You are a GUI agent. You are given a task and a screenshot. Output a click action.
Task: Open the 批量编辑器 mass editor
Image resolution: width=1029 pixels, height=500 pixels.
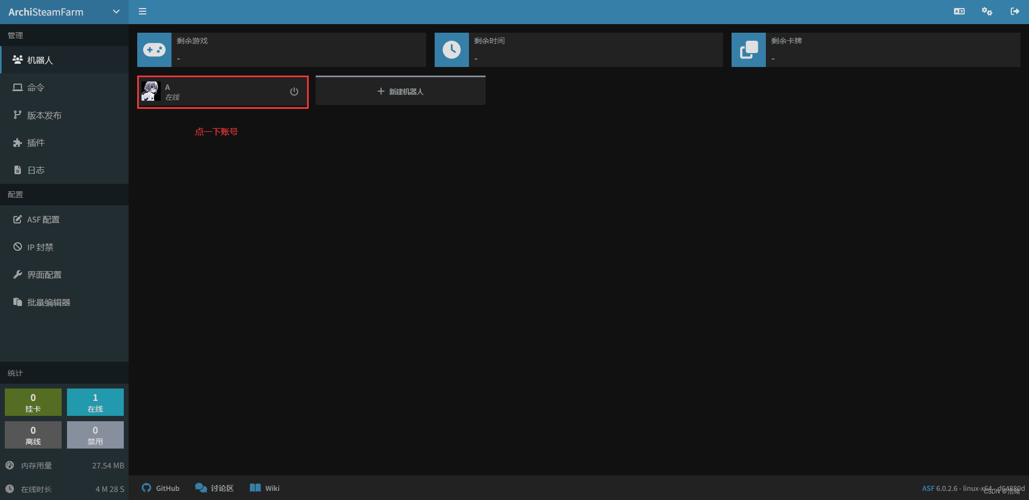point(48,302)
